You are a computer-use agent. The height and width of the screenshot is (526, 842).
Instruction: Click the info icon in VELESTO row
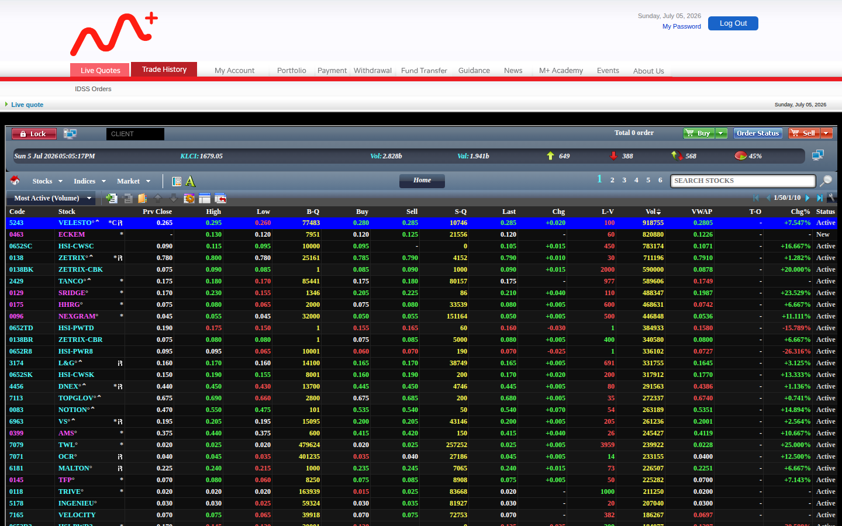pyautogui.click(x=120, y=223)
